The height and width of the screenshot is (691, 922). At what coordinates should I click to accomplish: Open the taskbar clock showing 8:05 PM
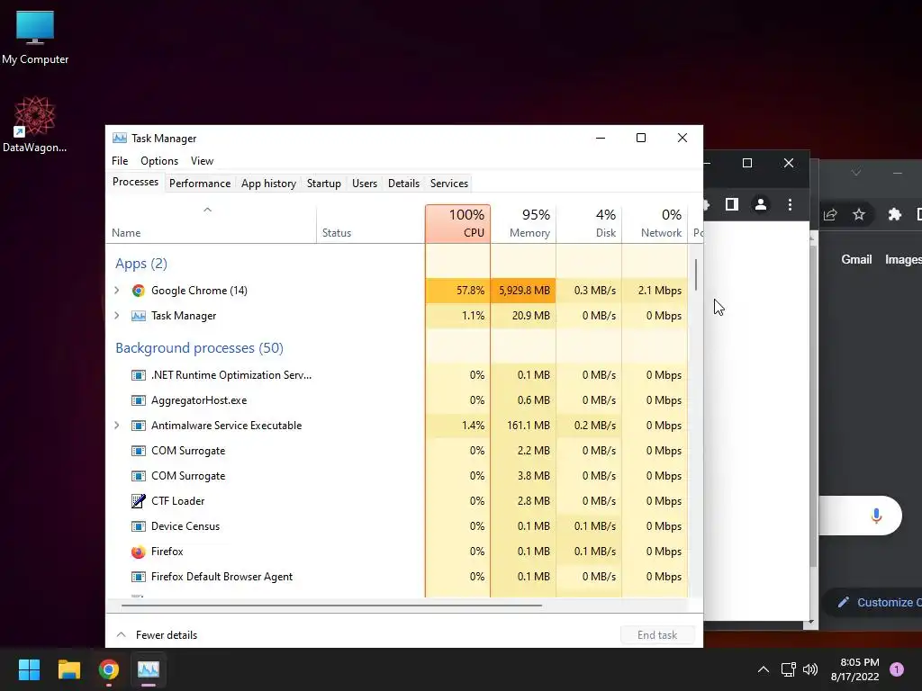coord(855,669)
